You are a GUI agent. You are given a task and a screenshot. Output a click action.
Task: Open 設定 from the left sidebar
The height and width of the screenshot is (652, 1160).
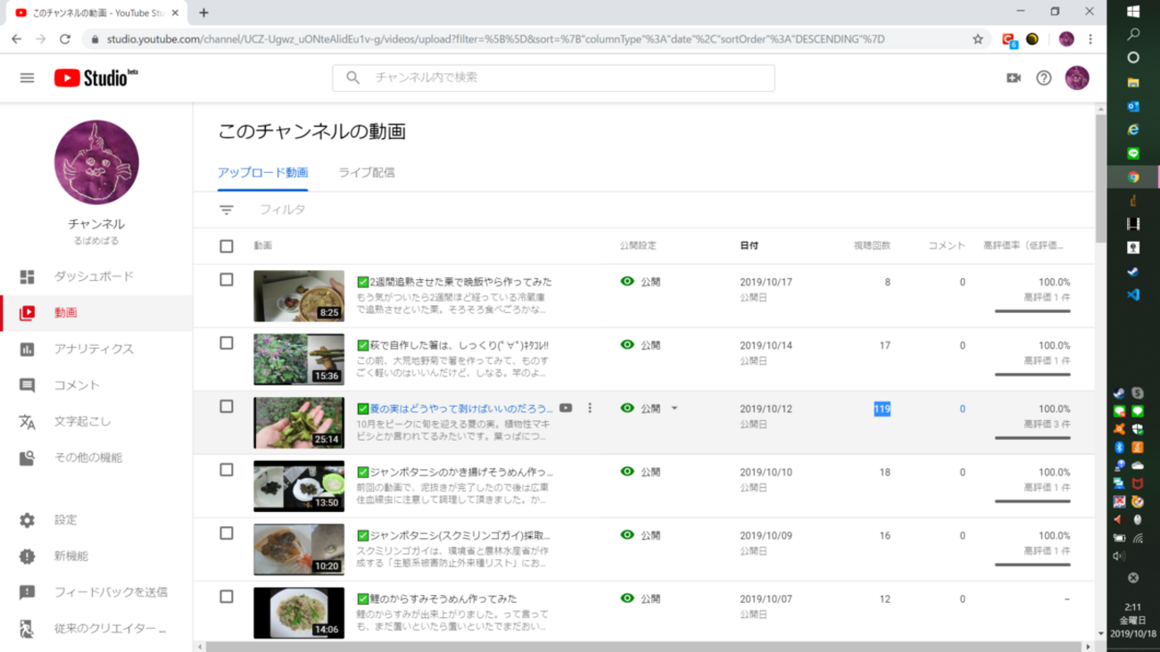click(66, 520)
